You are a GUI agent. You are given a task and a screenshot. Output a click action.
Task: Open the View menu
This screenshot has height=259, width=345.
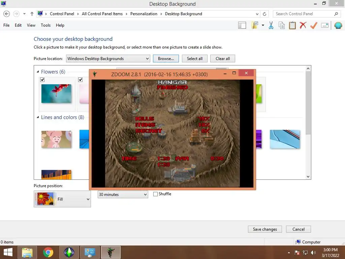31,25
